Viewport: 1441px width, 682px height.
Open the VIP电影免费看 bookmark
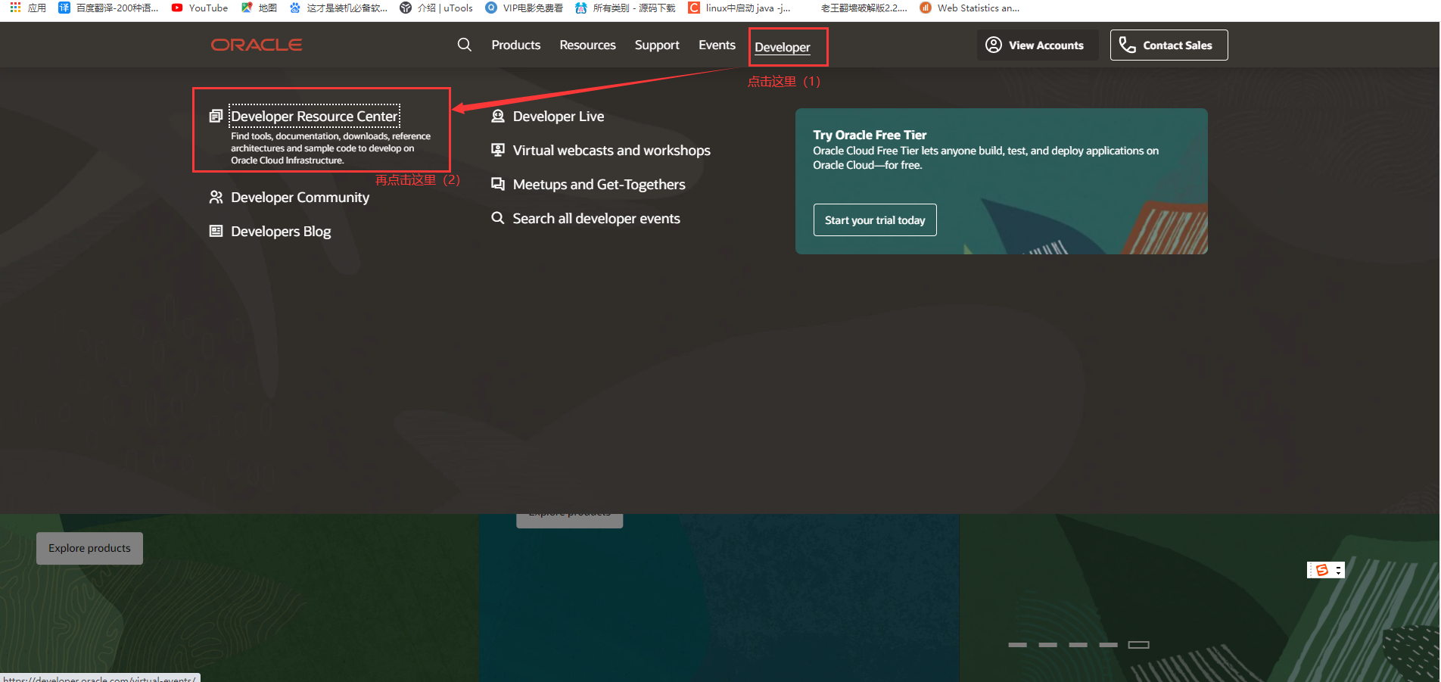[524, 8]
